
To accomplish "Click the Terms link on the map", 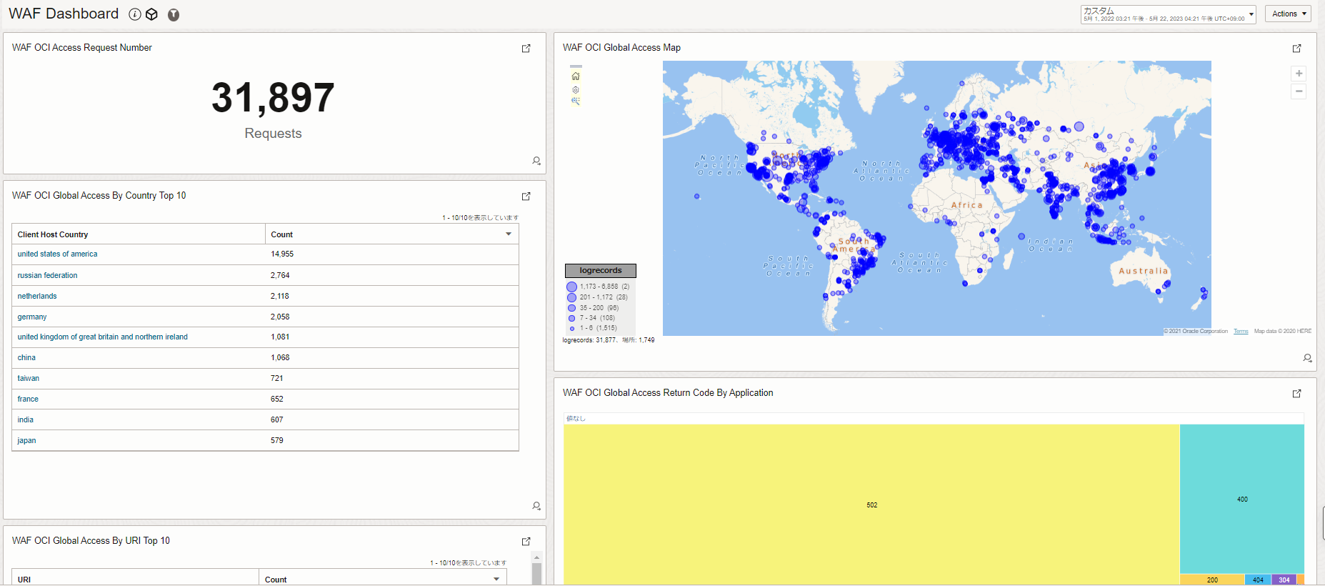I will point(1241,332).
